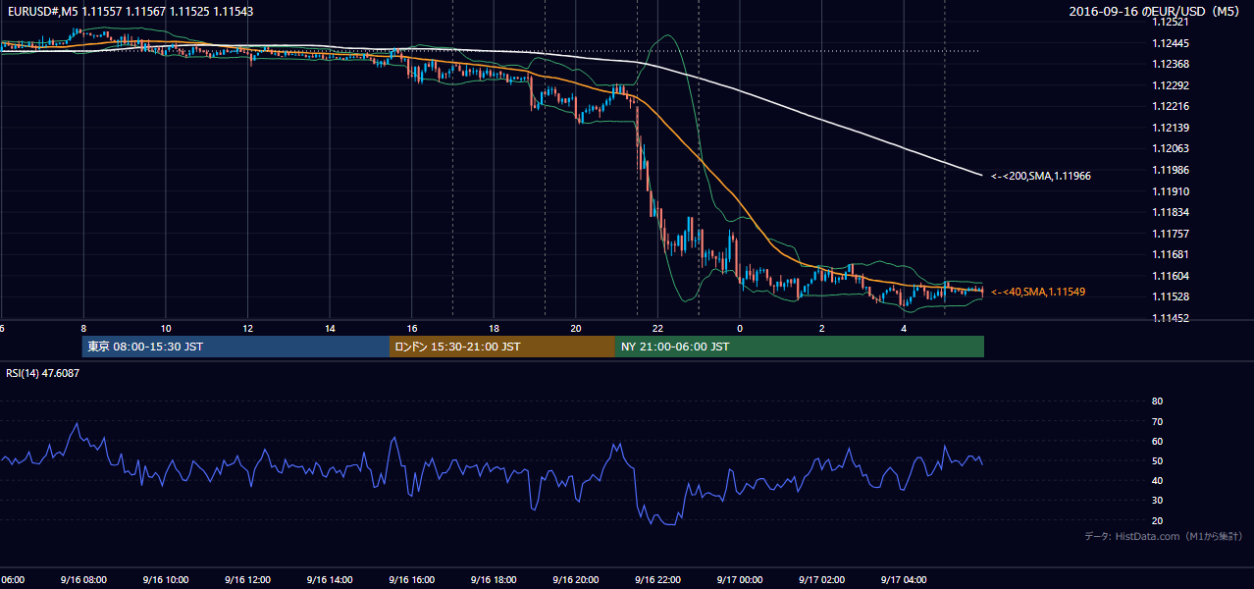Click RSI scale level 70

1157,421
